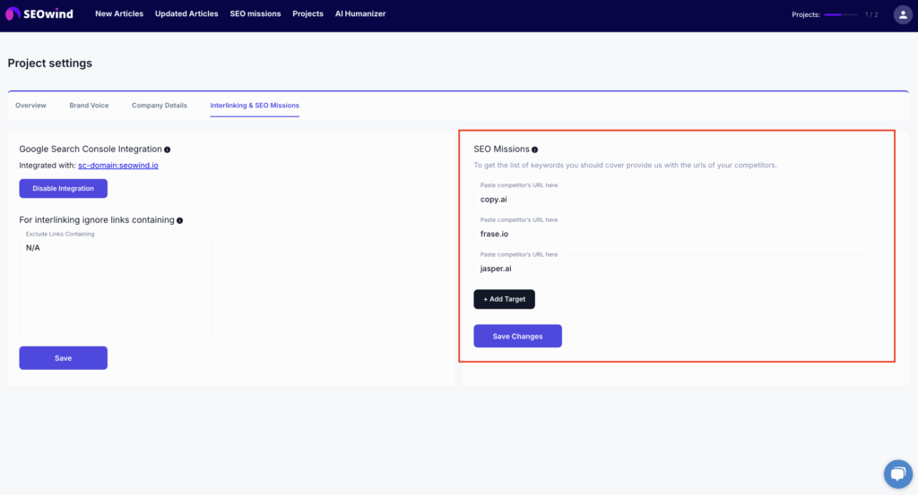
Task: Click the Projects usage progress bar
Action: (841, 15)
